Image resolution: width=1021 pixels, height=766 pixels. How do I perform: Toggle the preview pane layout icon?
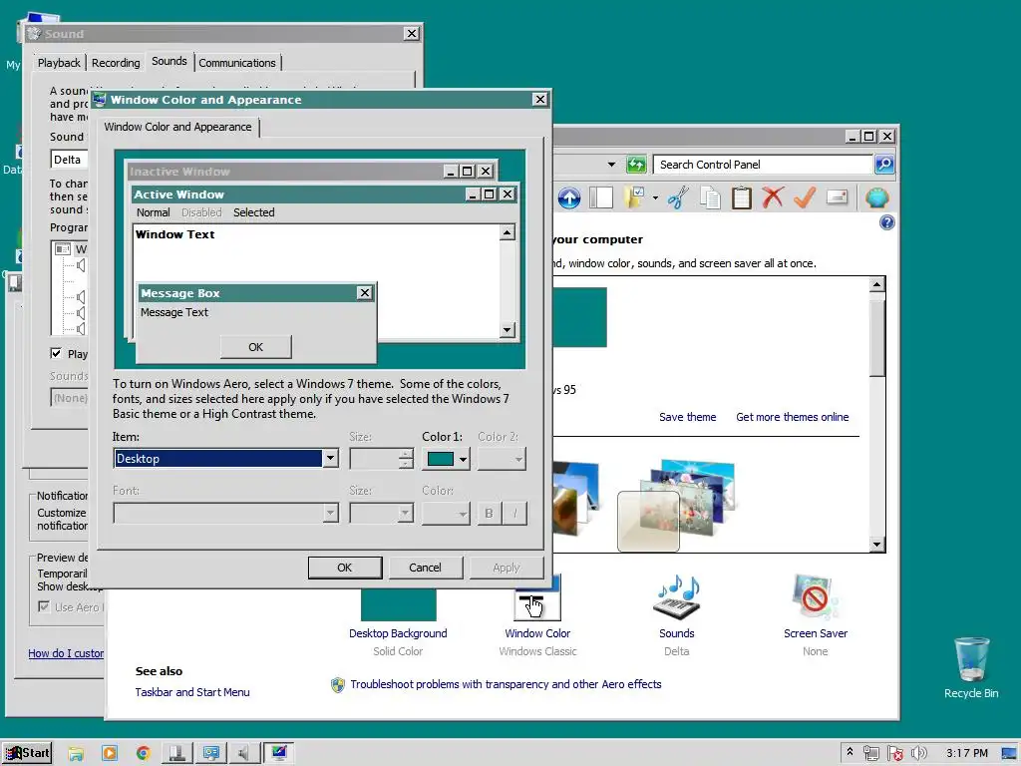[601, 198]
